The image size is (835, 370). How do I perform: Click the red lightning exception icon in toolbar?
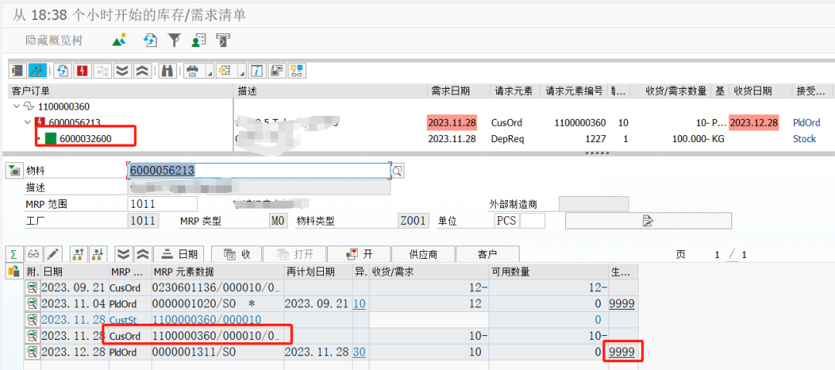(83, 71)
